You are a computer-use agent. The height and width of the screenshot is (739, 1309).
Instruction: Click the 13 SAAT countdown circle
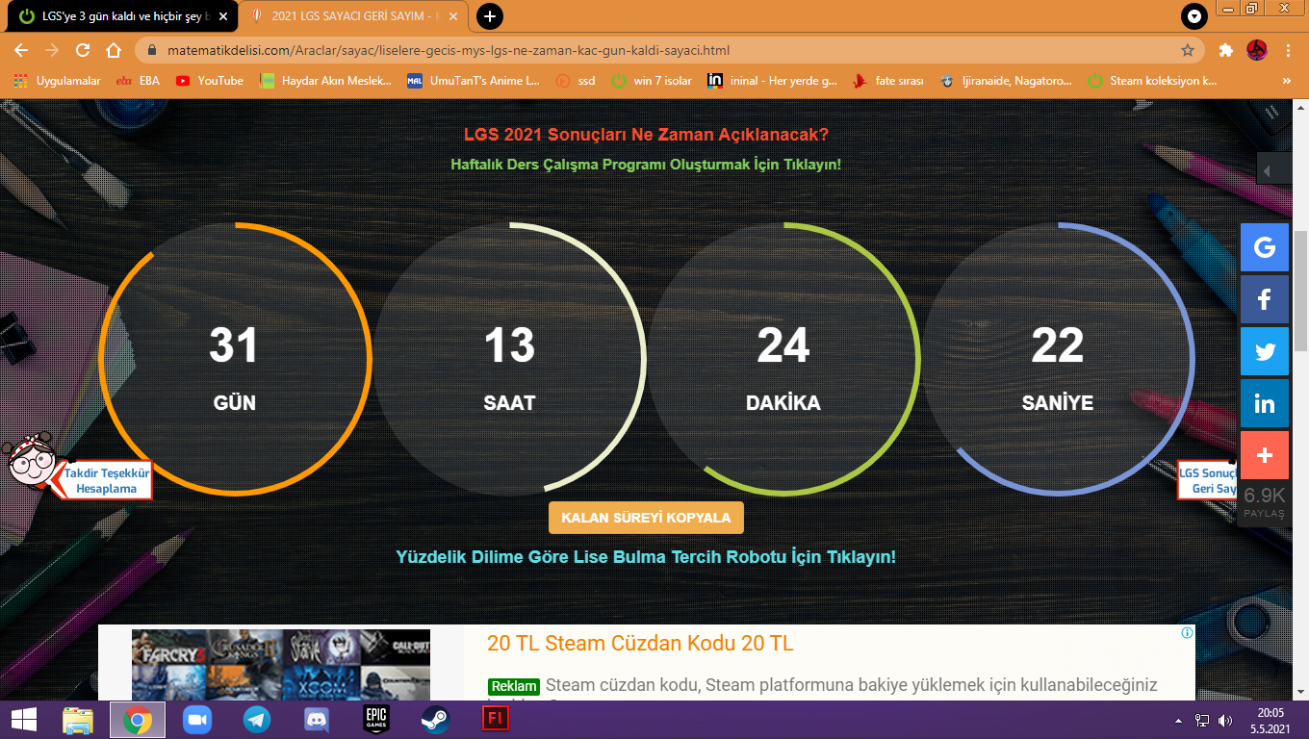(x=509, y=360)
